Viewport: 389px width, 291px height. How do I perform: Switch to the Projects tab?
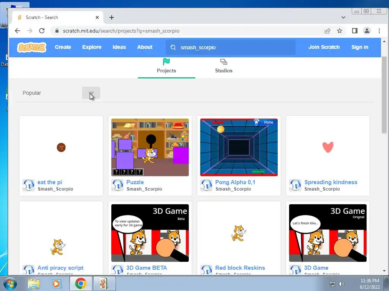166,67
